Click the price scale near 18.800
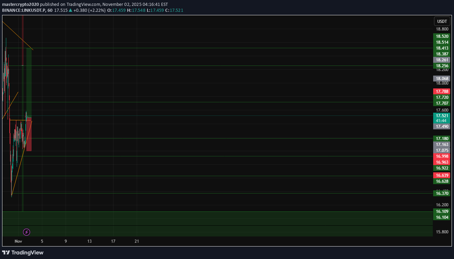 coord(442,29)
